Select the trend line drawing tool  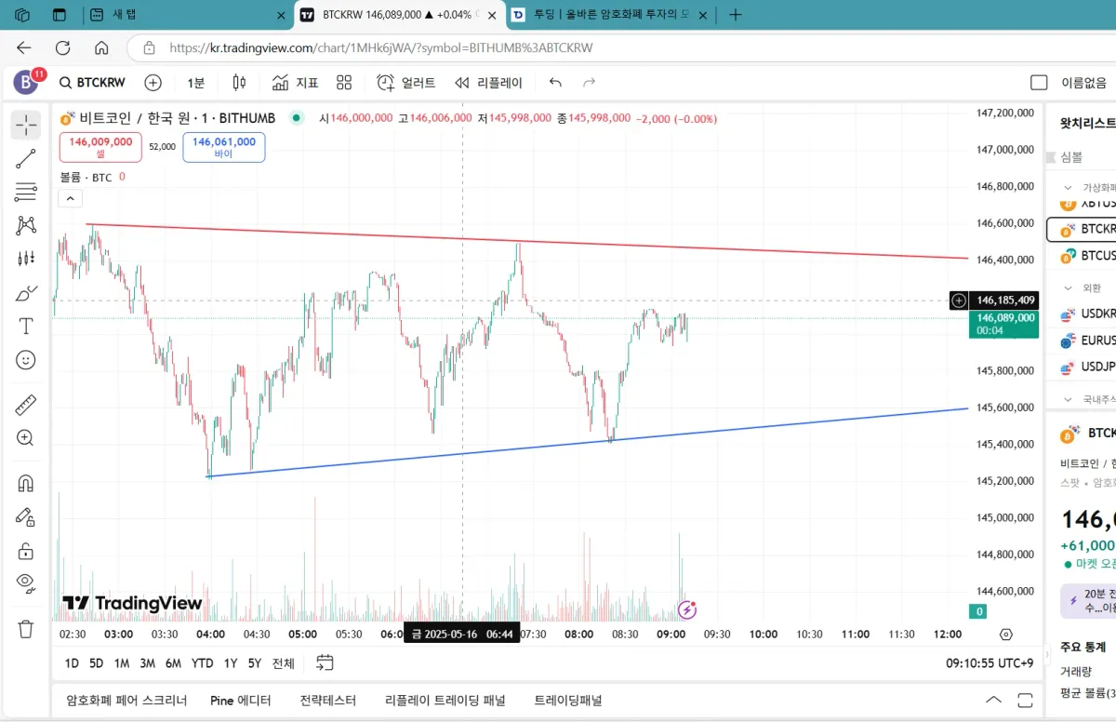[x=25, y=158]
